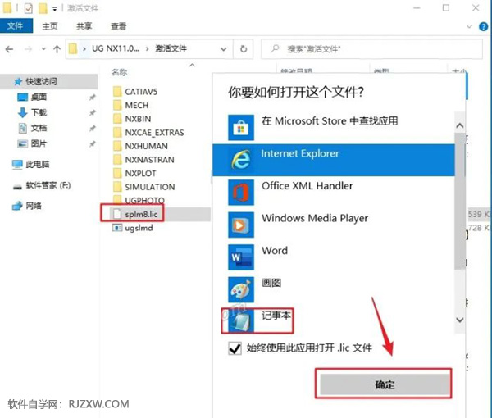492x418 pixels.
Task: Click the 记事本 notepad icon
Action: point(241,321)
